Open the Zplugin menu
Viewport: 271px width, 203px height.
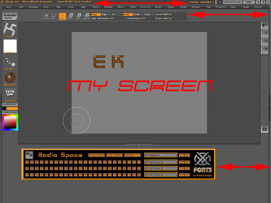point(246,7)
